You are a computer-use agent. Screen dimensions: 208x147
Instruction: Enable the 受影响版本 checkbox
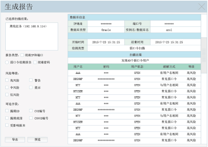(x=7, y=125)
